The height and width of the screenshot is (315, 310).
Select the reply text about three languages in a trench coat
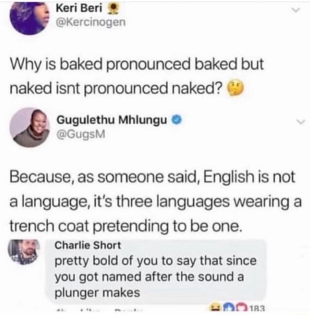155,201
